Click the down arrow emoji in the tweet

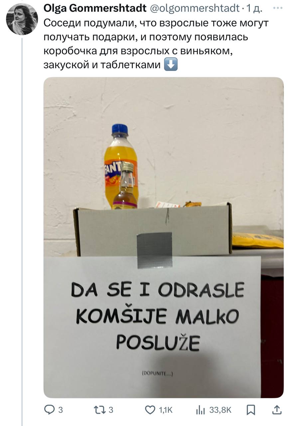pyautogui.click(x=171, y=65)
